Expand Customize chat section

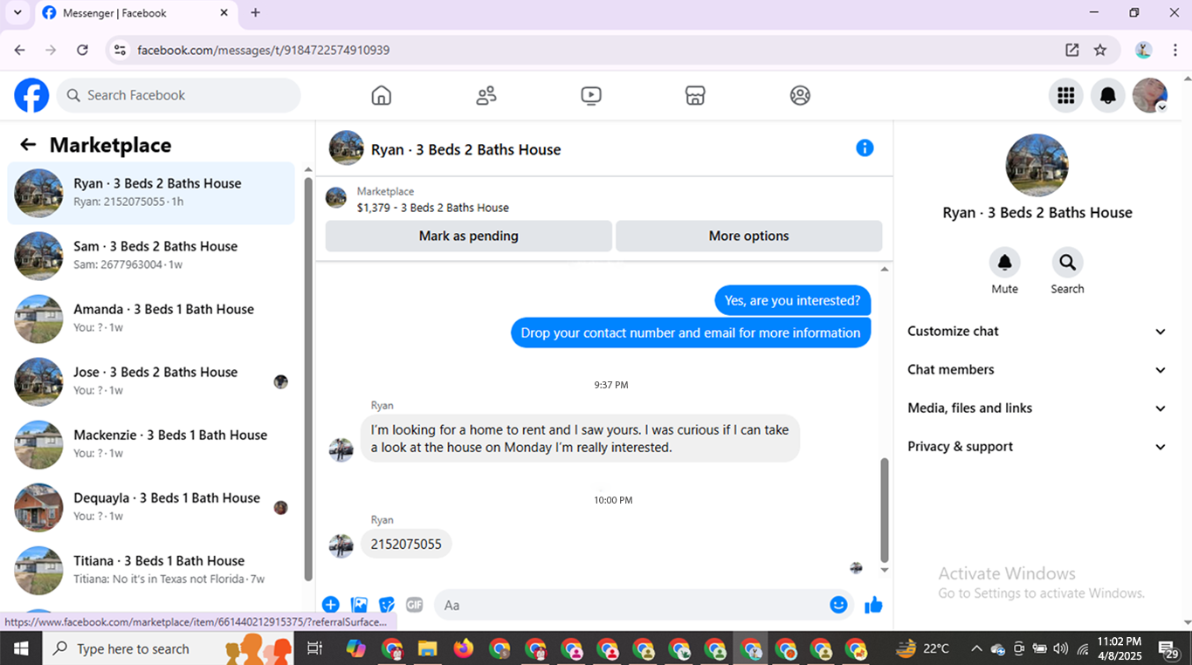pyautogui.click(x=1037, y=332)
